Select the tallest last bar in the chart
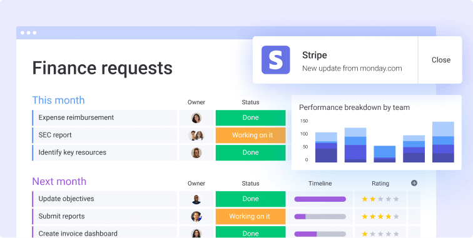The image size is (473, 238). pos(443,142)
